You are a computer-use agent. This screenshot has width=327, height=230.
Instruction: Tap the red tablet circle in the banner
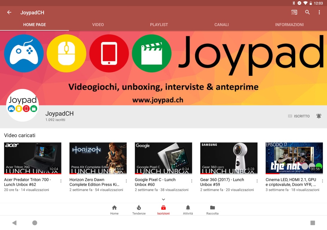(x=109, y=53)
